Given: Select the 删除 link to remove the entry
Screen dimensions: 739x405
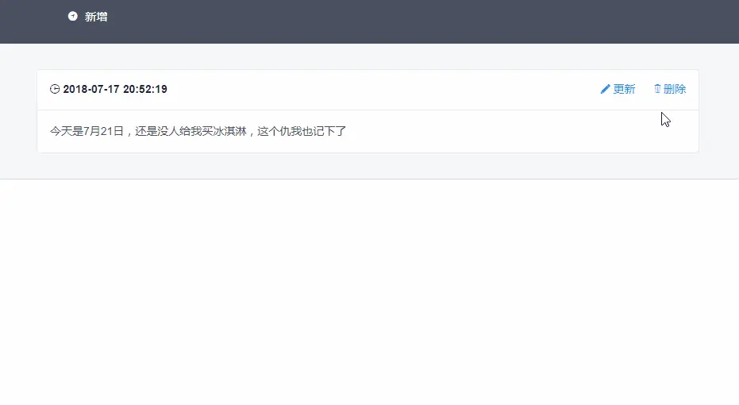Looking at the screenshot, I should (675, 89).
